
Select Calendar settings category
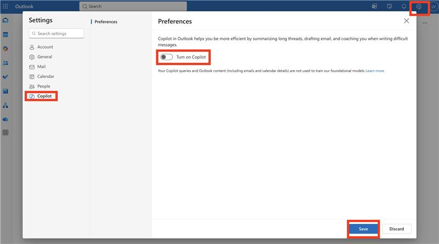pos(42,76)
